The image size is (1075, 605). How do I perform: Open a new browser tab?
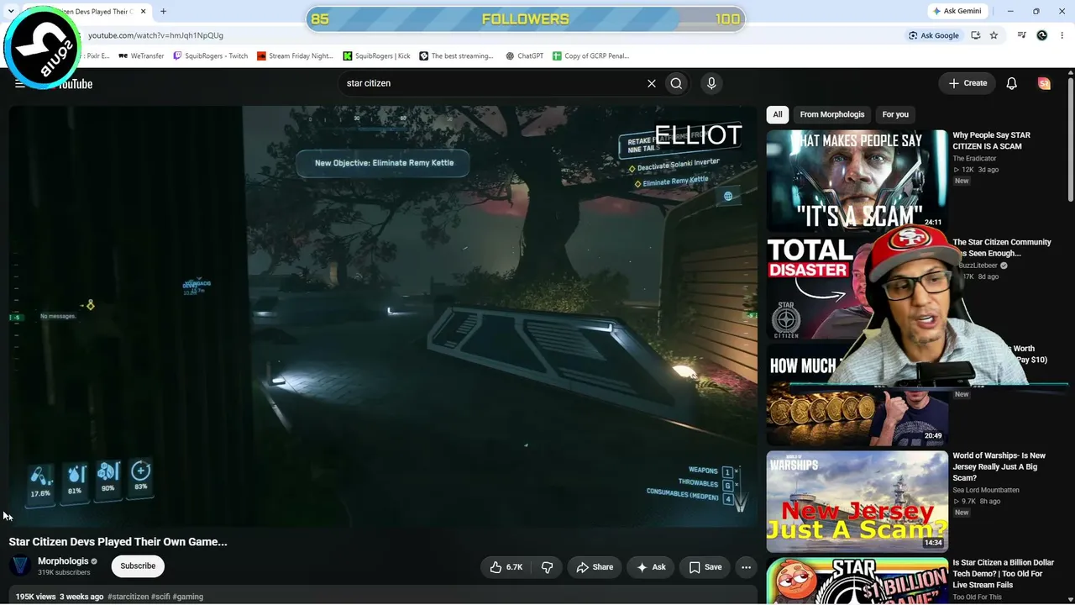click(x=163, y=11)
